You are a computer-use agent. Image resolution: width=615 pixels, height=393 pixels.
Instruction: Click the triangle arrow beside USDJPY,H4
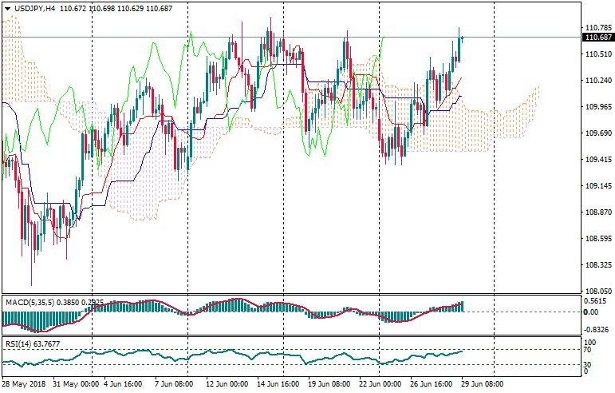click(x=6, y=8)
